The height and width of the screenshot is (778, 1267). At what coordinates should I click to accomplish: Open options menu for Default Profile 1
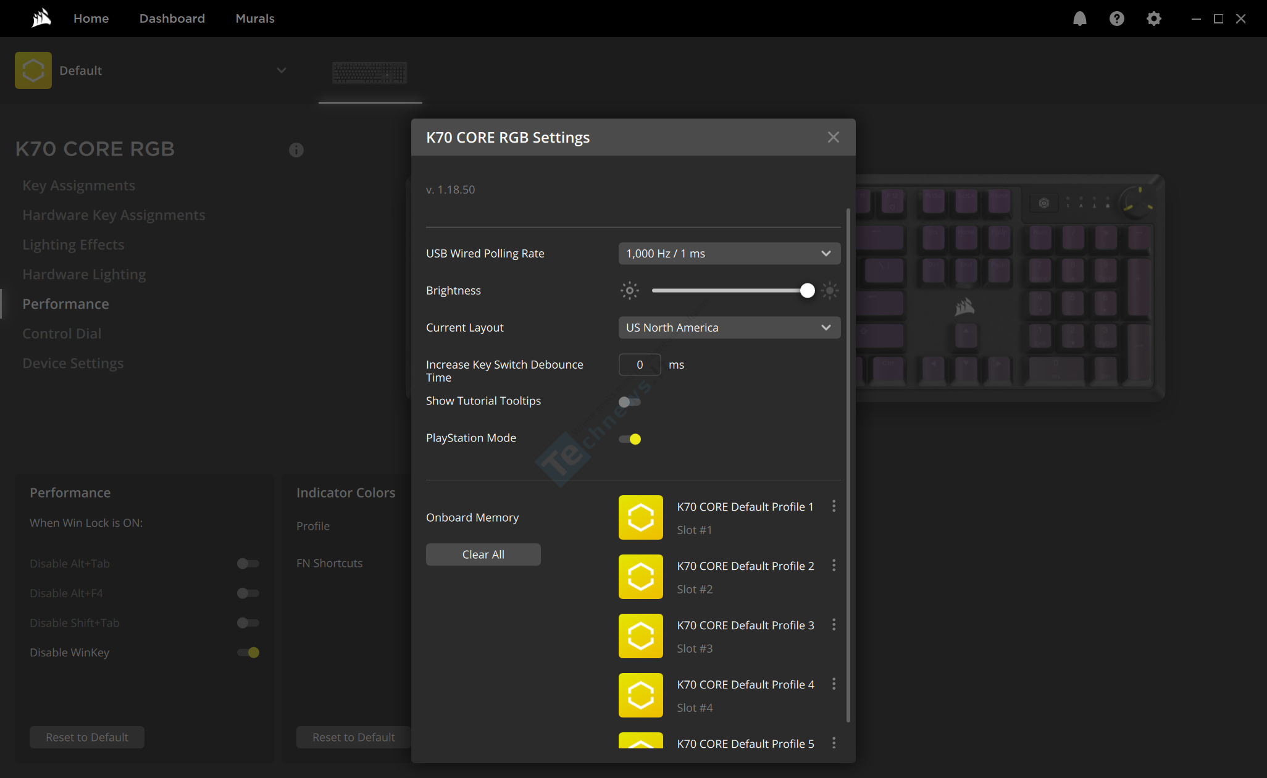pos(834,506)
